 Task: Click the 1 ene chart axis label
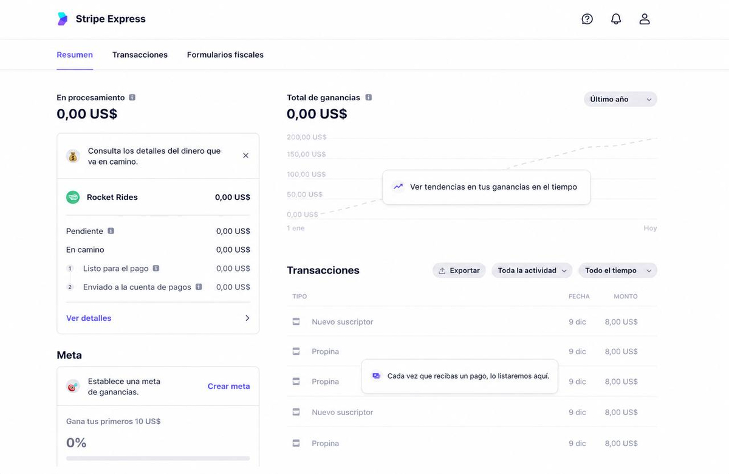pyautogui.click(x=296, y=228)
